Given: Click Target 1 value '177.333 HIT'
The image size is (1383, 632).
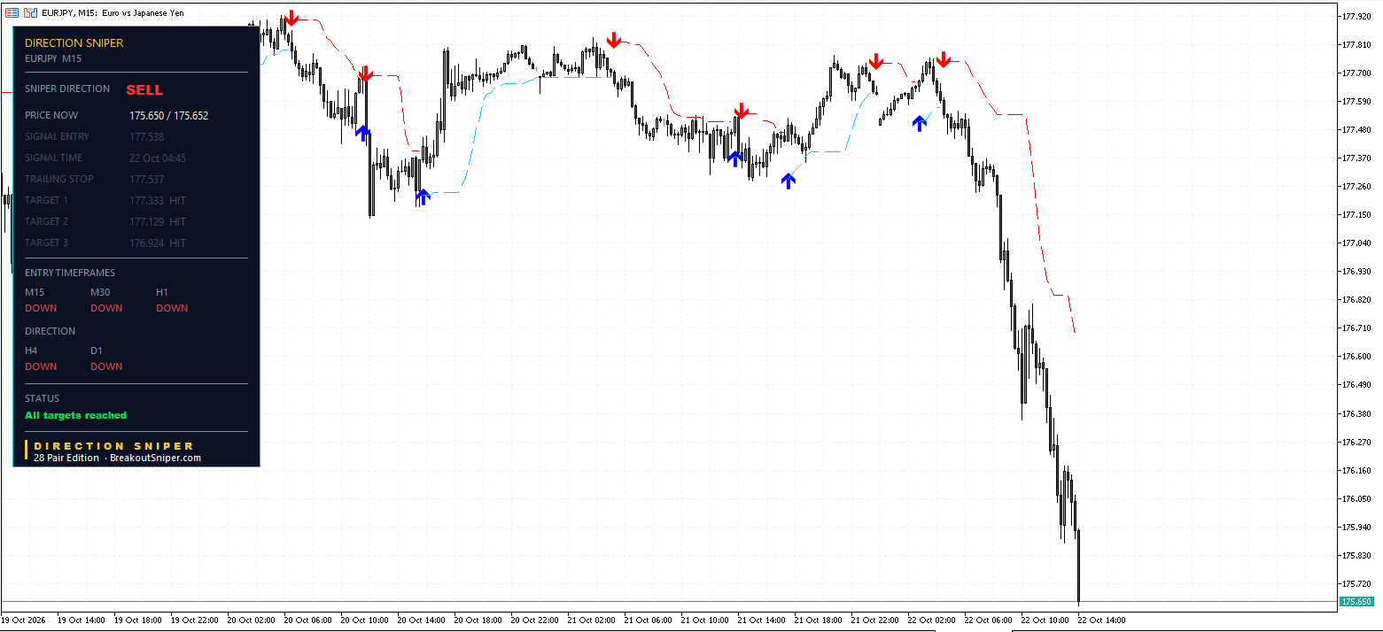Looking at the screenshot, I should [158, 200].
